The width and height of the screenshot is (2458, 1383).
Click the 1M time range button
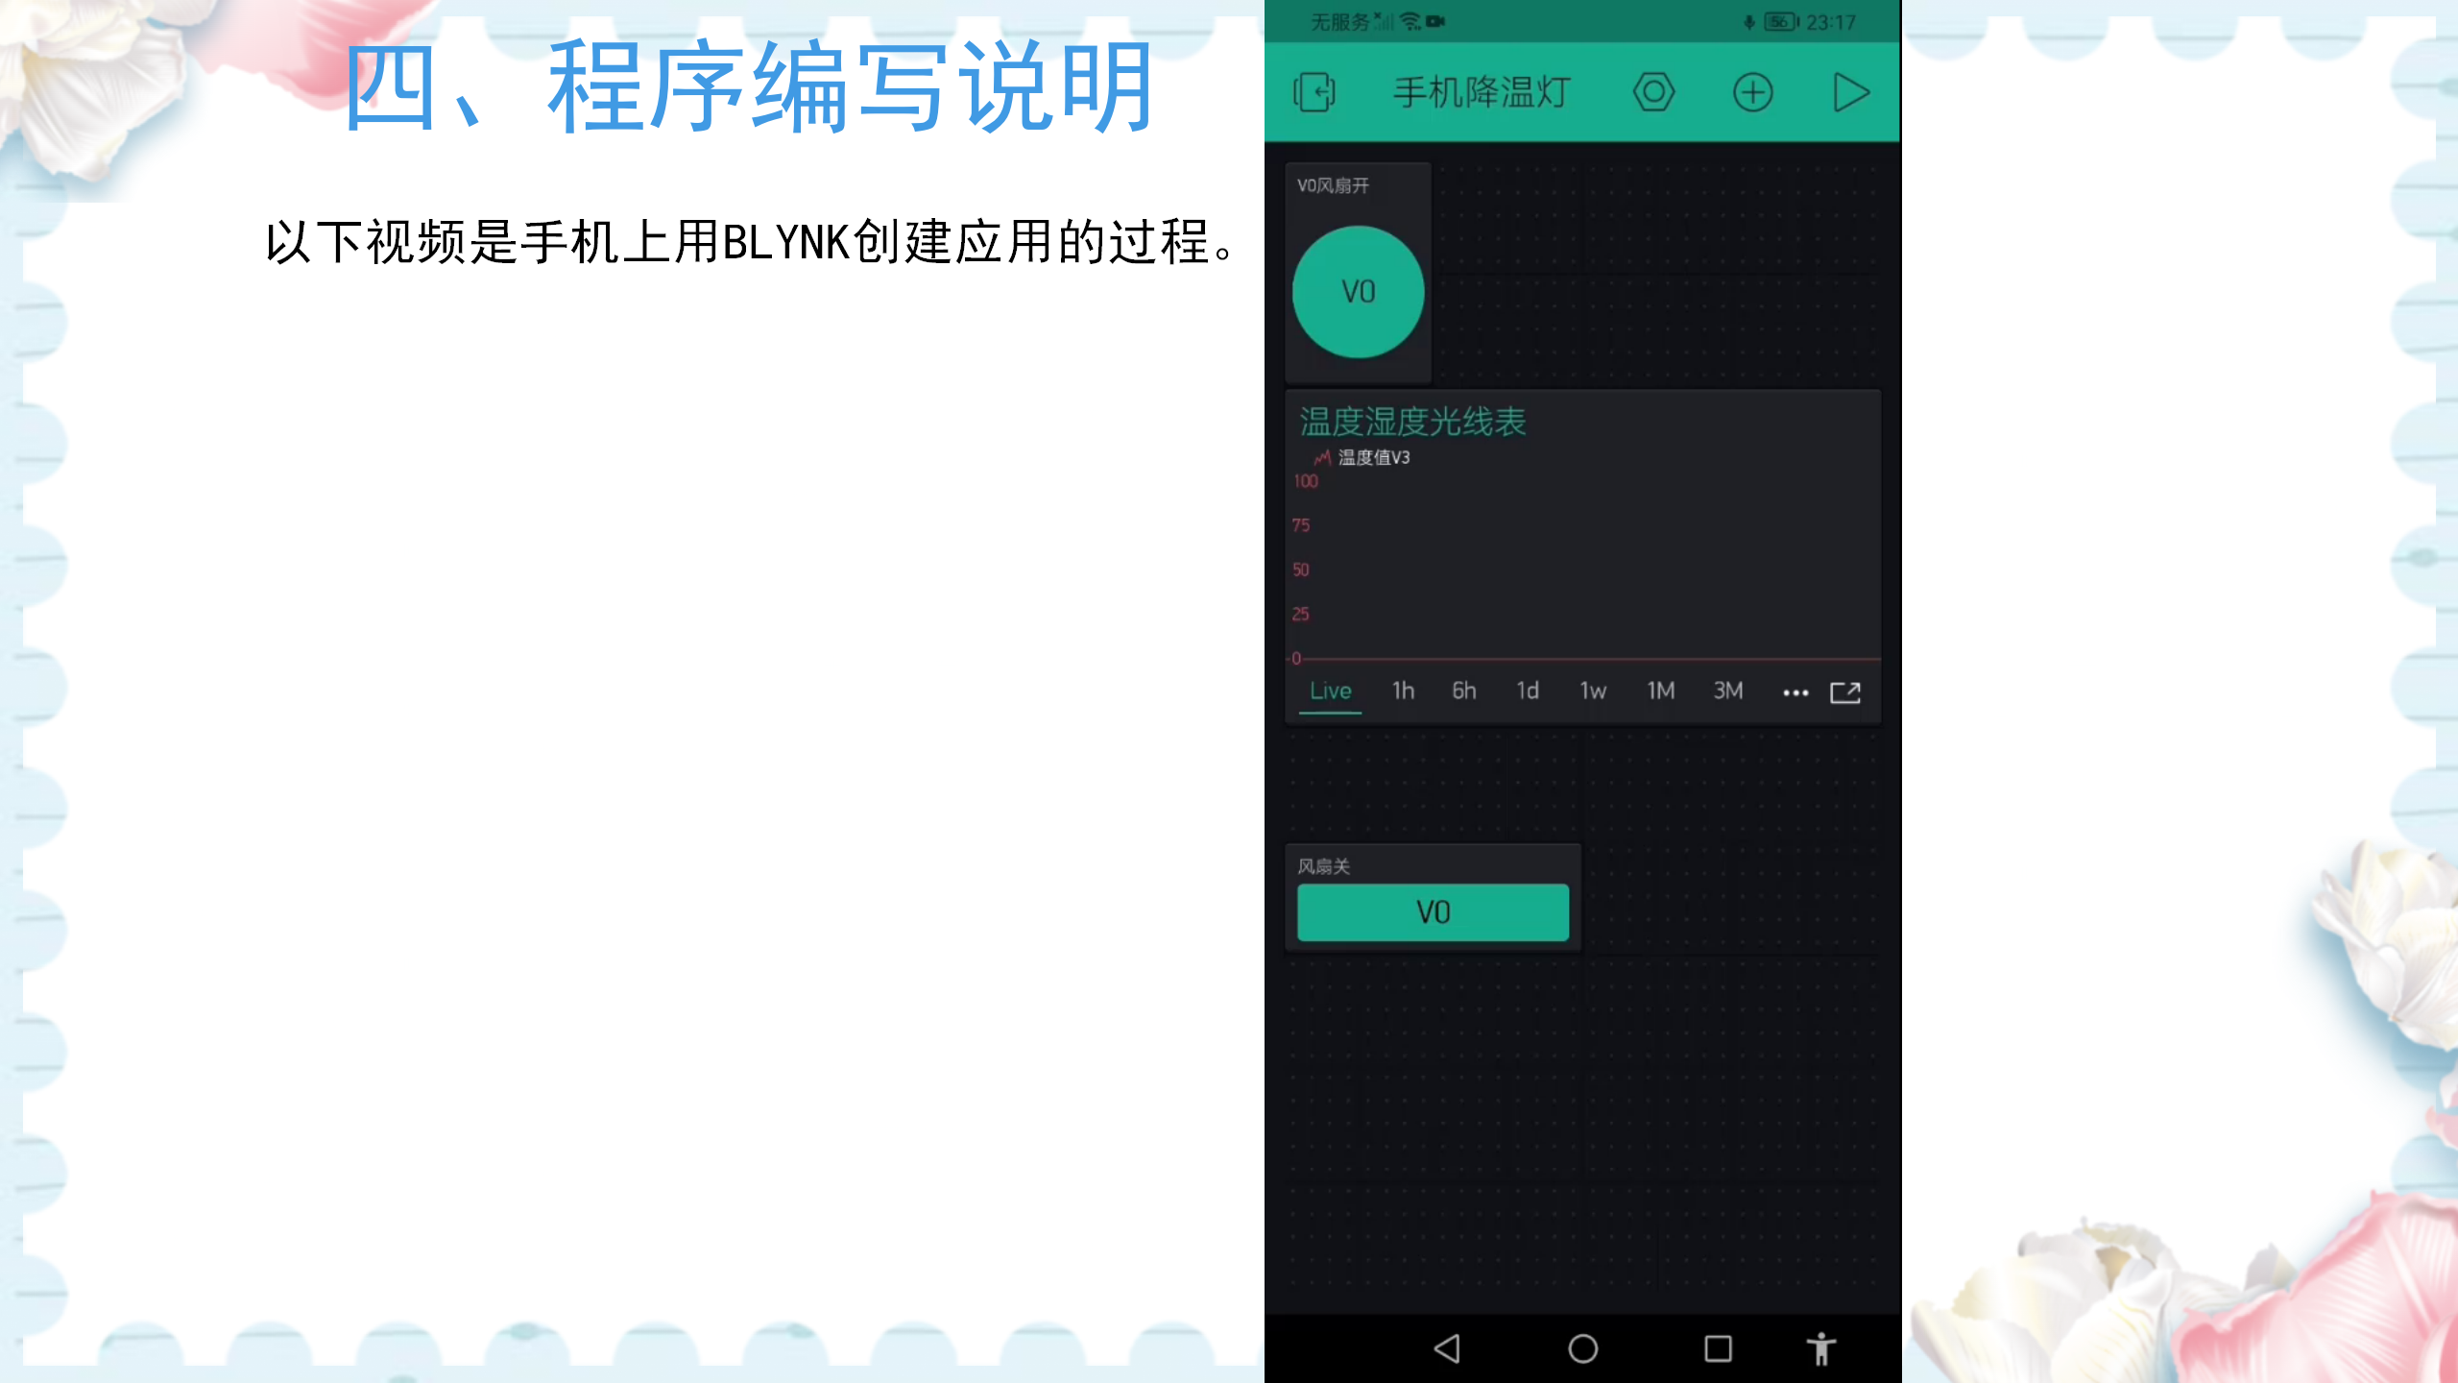(x=1659, y=691)
